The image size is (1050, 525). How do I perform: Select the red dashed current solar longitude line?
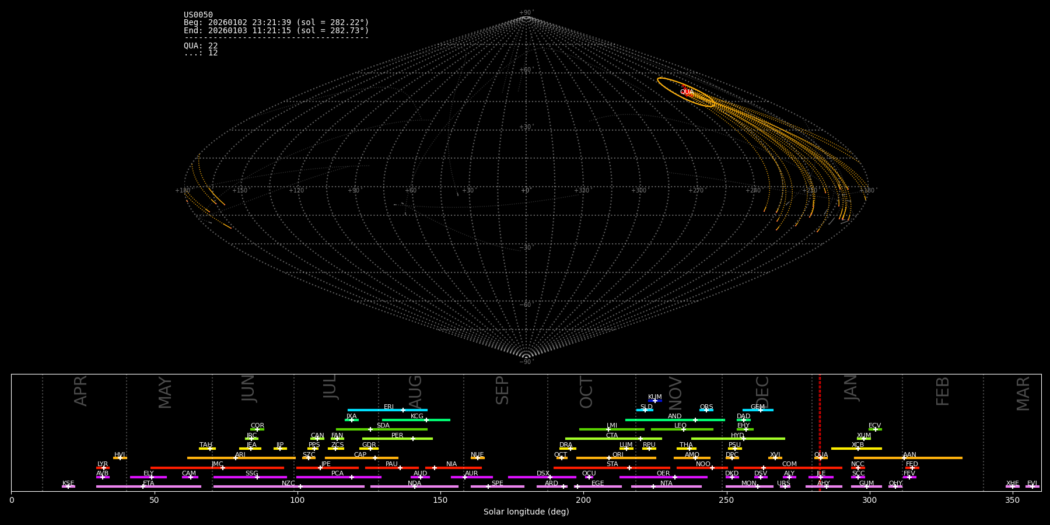pos(820,432)
